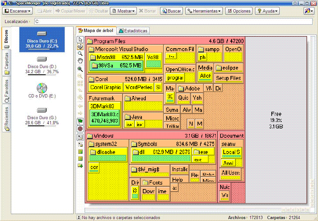Screen dimensions: 318x221
Task: Click the diagonal arrows expand icon
Action: click(x=80, y=137)
